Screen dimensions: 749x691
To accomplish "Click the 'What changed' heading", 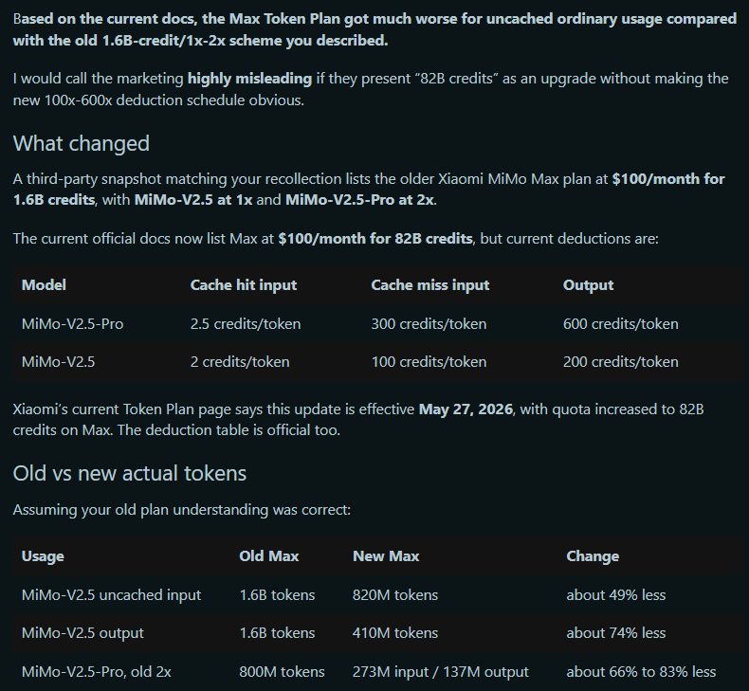I will click(x=82, y=144).
